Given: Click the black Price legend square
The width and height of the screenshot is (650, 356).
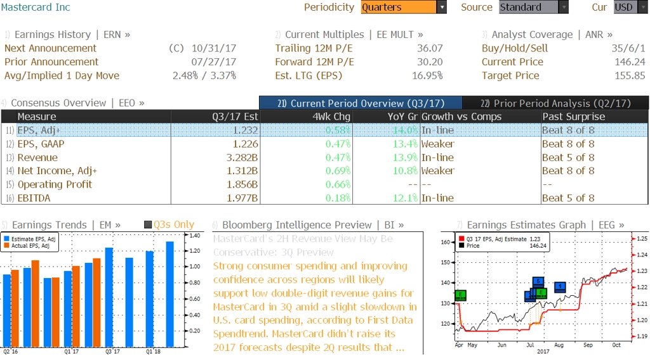Looking at the screenshot, I should pyautogui.click(x=461, y=246).
